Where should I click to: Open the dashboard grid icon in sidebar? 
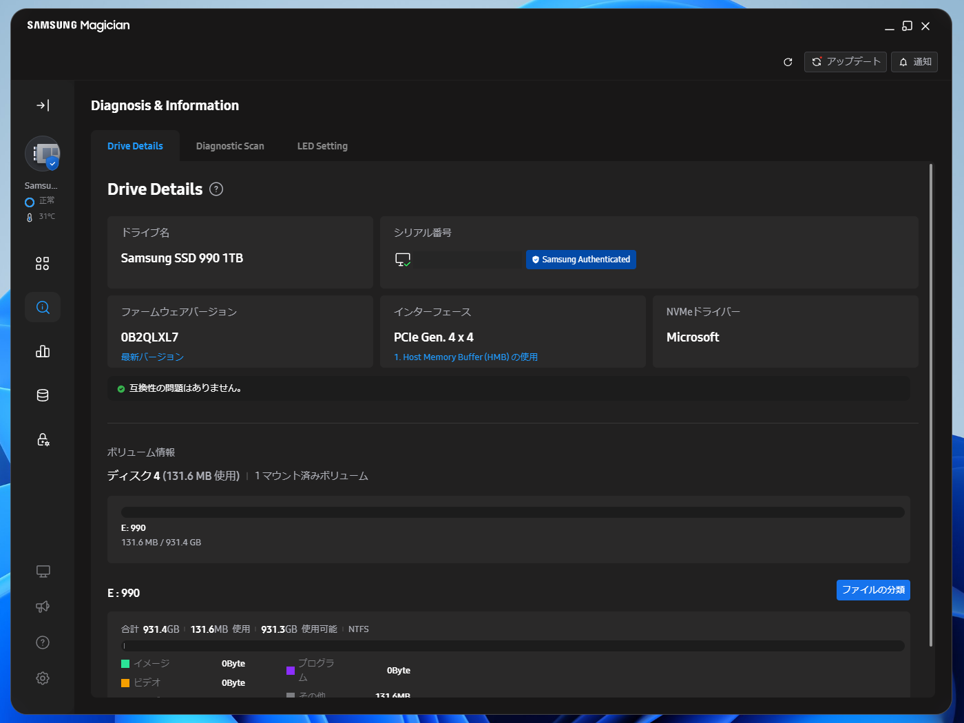[x=43, y=264]
